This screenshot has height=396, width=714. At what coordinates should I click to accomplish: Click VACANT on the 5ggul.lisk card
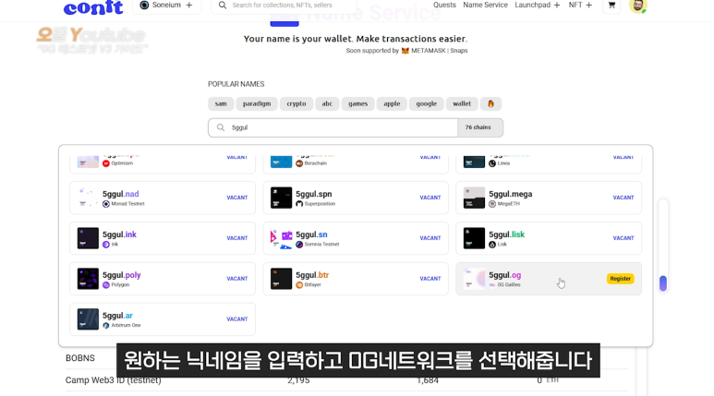(623, 238)
